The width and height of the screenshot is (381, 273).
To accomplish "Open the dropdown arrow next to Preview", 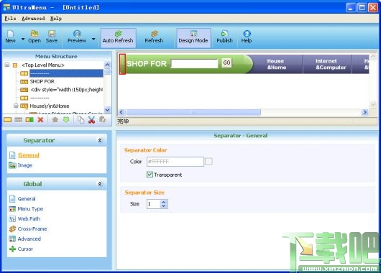I will coord(93,39).
